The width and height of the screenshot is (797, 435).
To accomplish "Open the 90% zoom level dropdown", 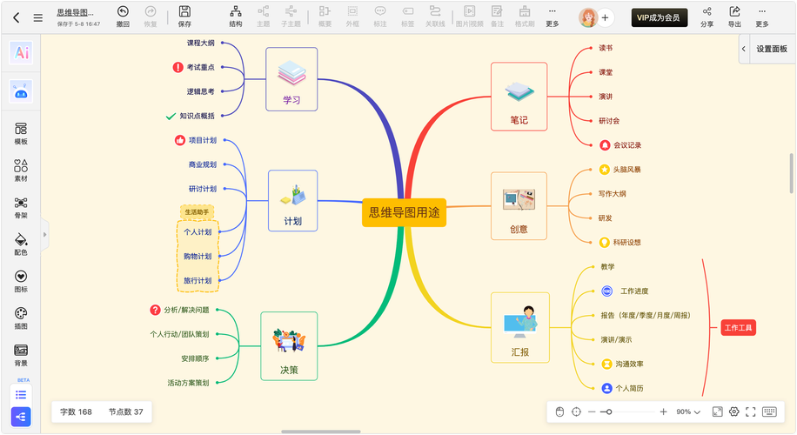I will click(x=688, y=412).
